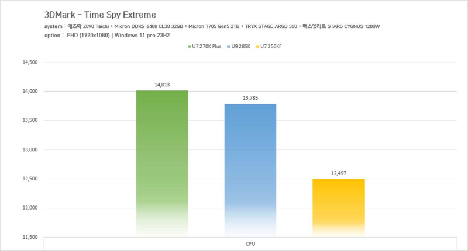Click the 14,000 y-axis label
The width and height of the screenshot is (468, 251).
click(x=29, y=91)
